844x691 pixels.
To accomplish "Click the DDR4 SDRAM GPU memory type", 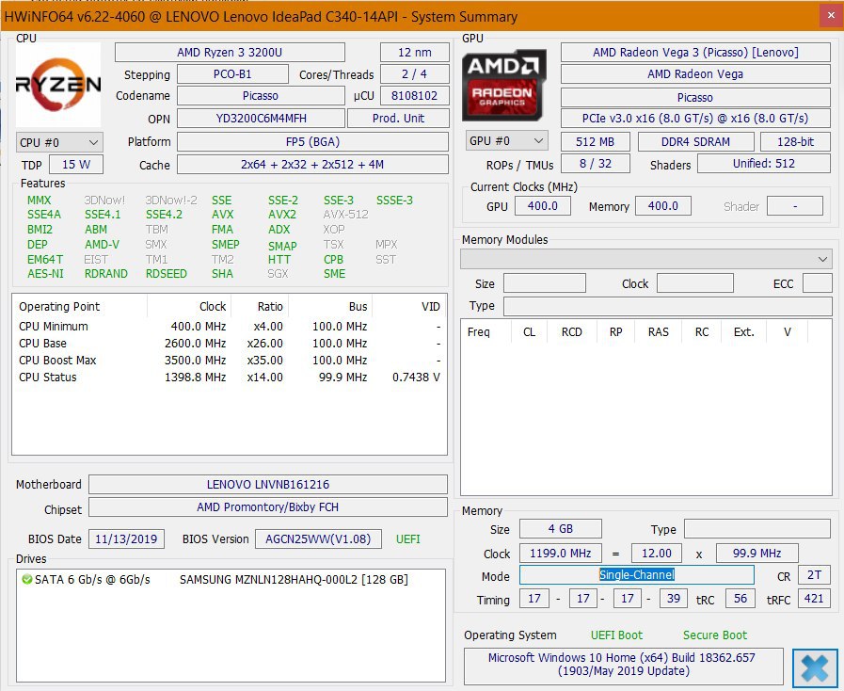I will [x=696, y=141].
